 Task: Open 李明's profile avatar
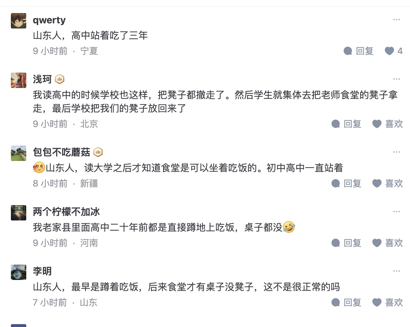pos(19,272)
